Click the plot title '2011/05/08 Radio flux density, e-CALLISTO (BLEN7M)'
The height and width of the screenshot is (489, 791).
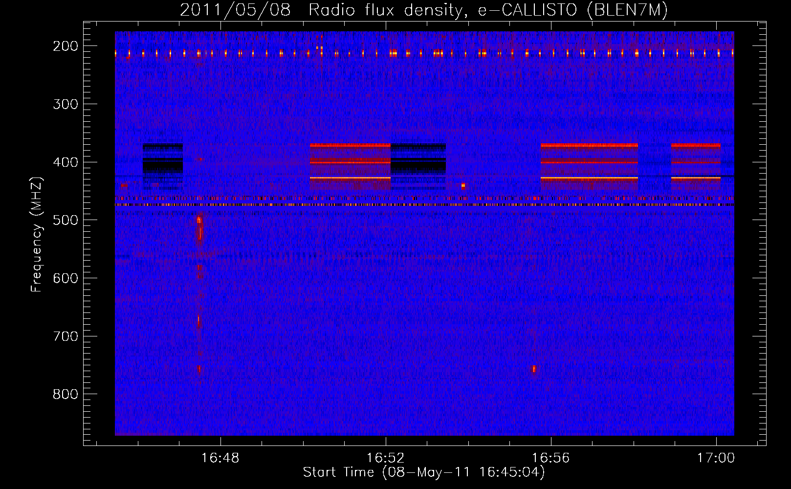point(424,10)
